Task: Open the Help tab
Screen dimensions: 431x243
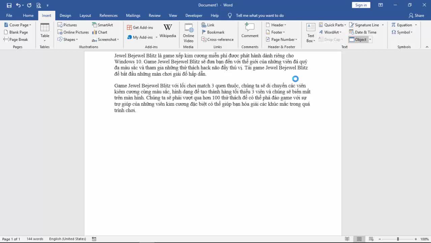Action: pos(215,16)
